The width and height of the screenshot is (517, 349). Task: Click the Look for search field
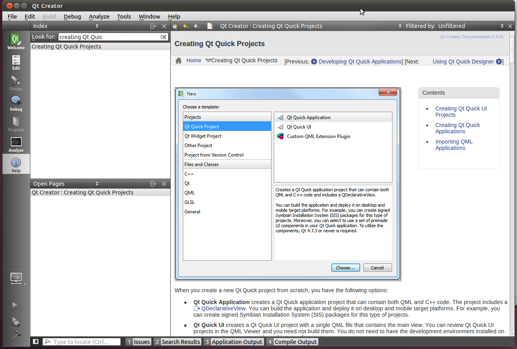point(108,37)
